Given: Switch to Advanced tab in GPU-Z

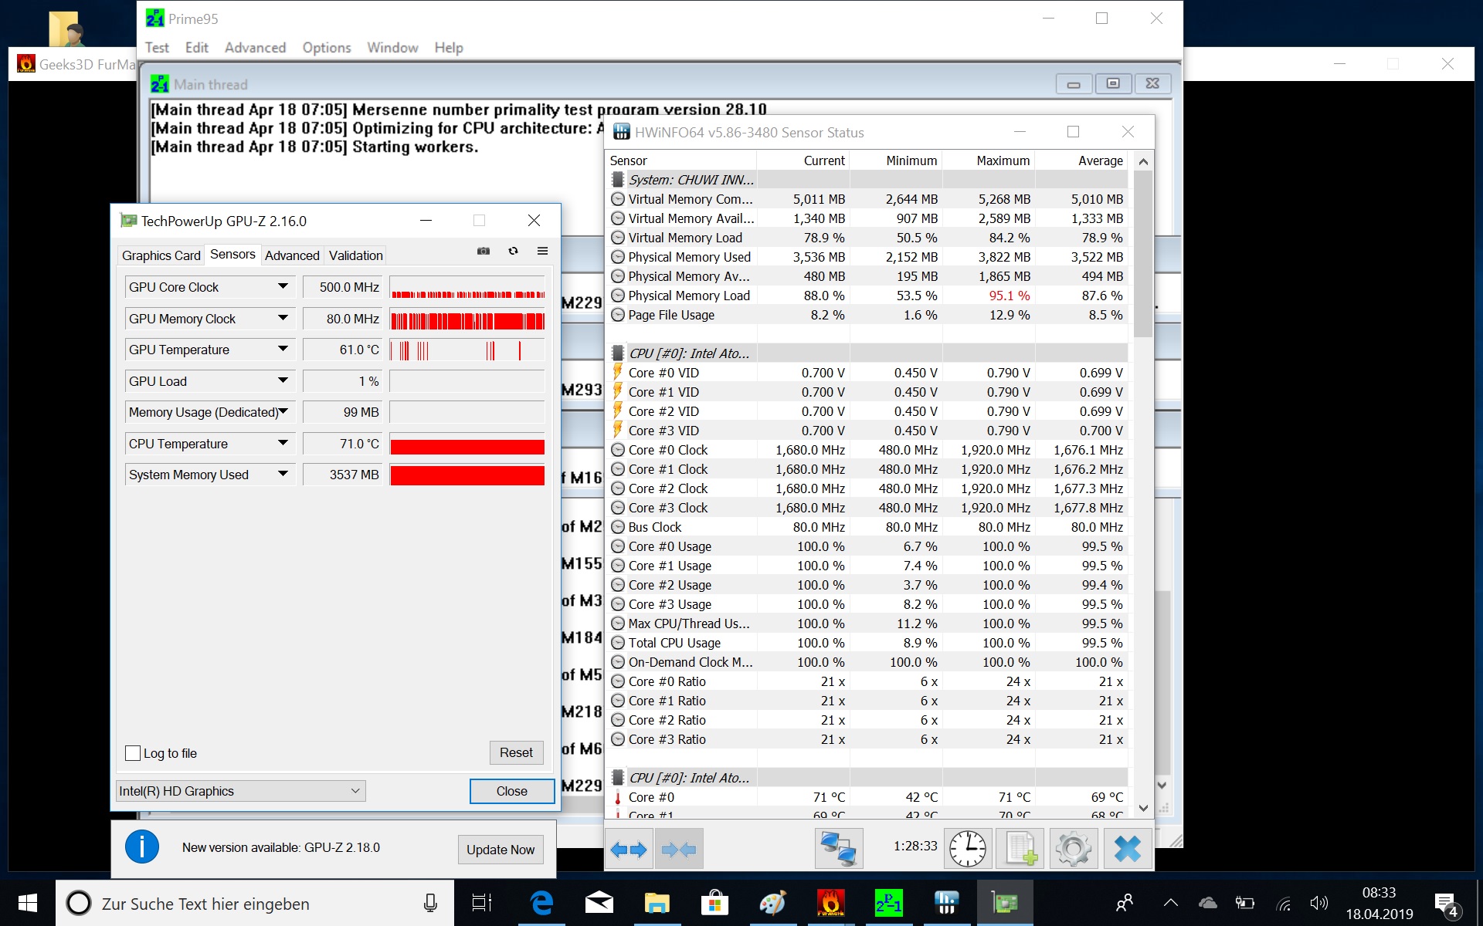Looking at the screenshot, I should pos(292,255).
